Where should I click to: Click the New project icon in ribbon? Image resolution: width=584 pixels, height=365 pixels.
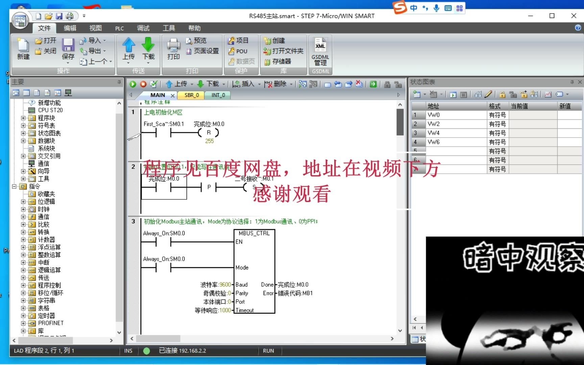(x=23, y=45)
